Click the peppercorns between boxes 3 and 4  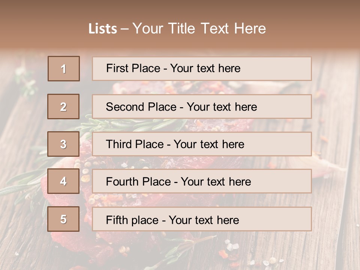[x=84, y=164]
